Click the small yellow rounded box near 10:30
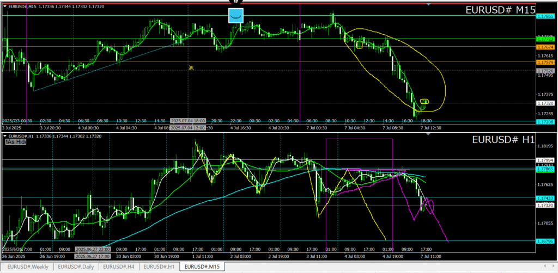Viewport: 558px width, 273px height. pos(359,45)
